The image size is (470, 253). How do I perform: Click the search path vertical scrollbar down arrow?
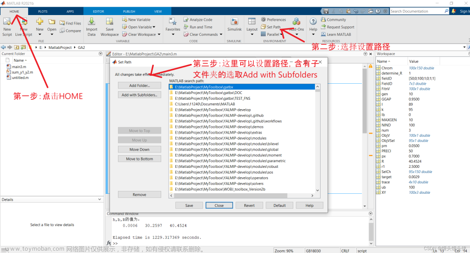[x=317, y=190]
